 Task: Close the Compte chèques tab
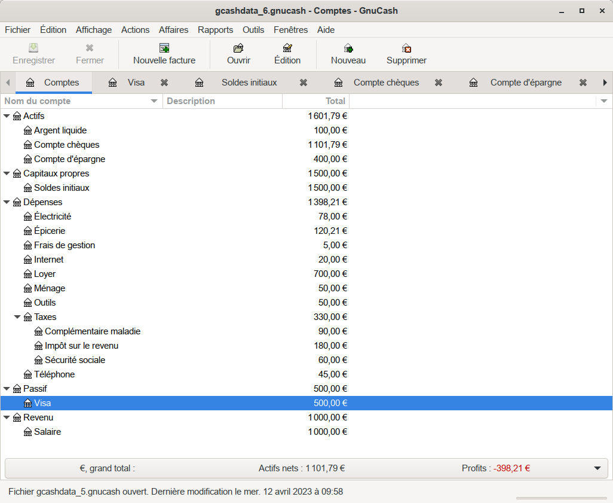pyautogui.click(x=439, y=83)
